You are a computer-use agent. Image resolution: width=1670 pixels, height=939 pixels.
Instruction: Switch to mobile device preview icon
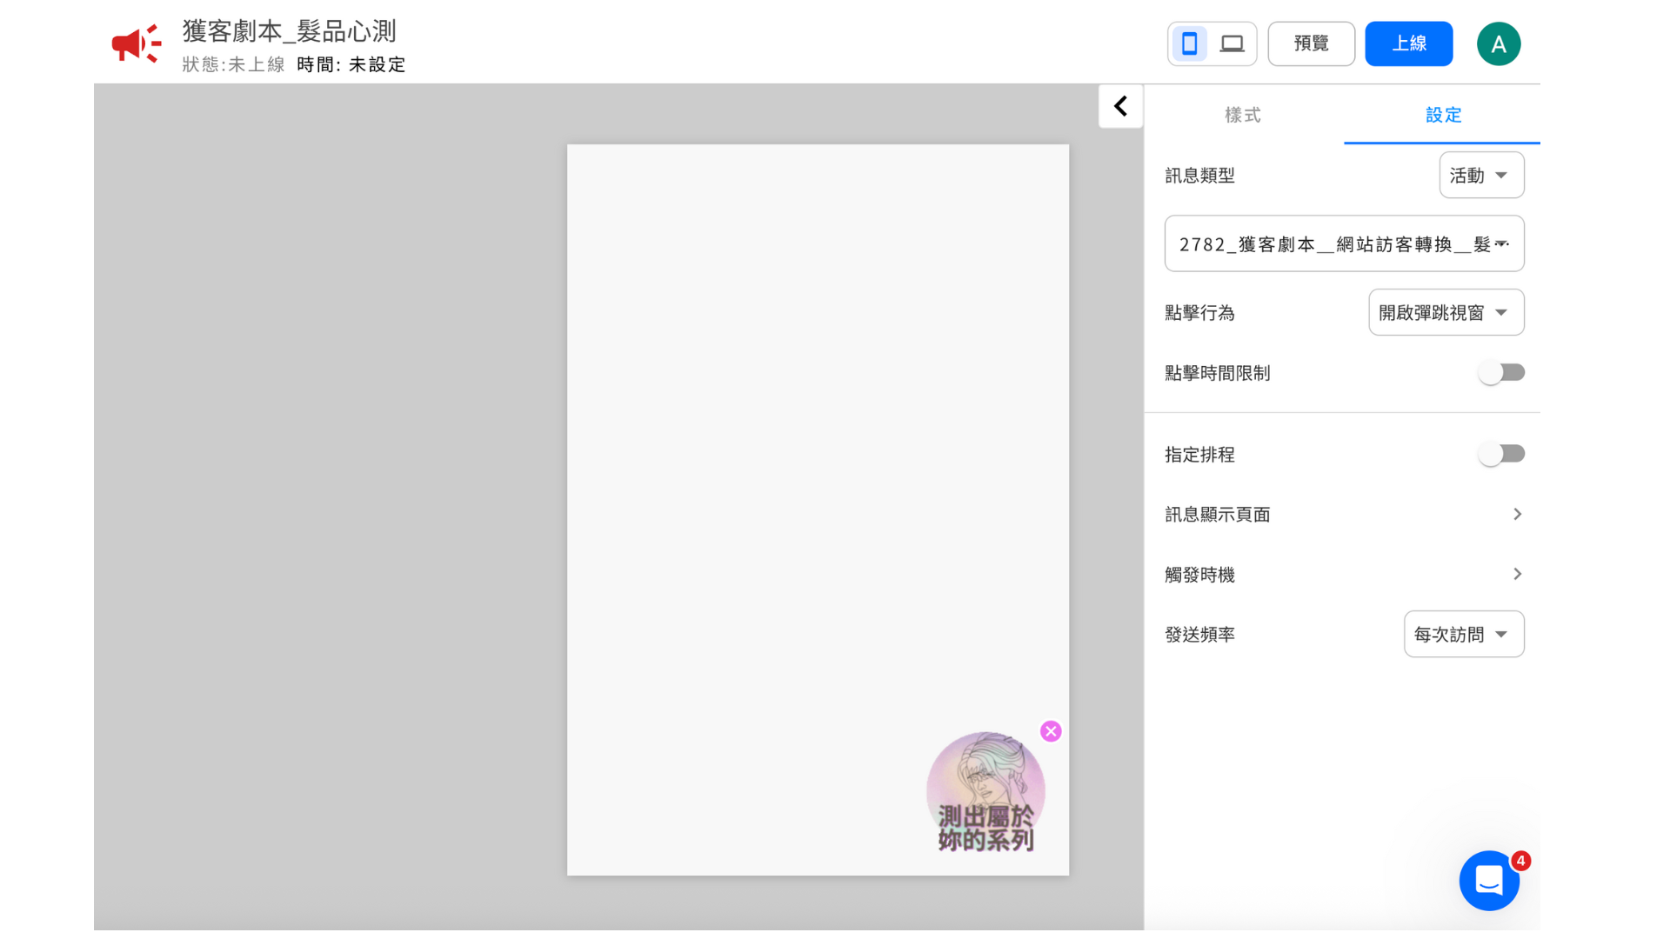point(1189,43)
